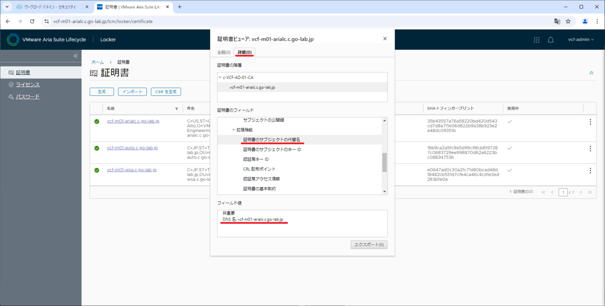Viewport: 605px width, 306px height.
Task: Open a new browser tab with plus icon
Action: pyautogui.click(x=179, y=7)
